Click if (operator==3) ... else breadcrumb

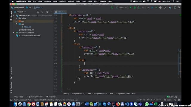126,94
